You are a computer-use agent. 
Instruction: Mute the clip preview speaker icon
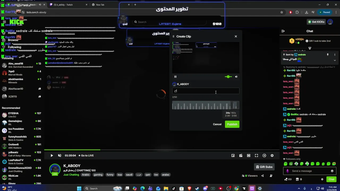[x=236, y=77]
